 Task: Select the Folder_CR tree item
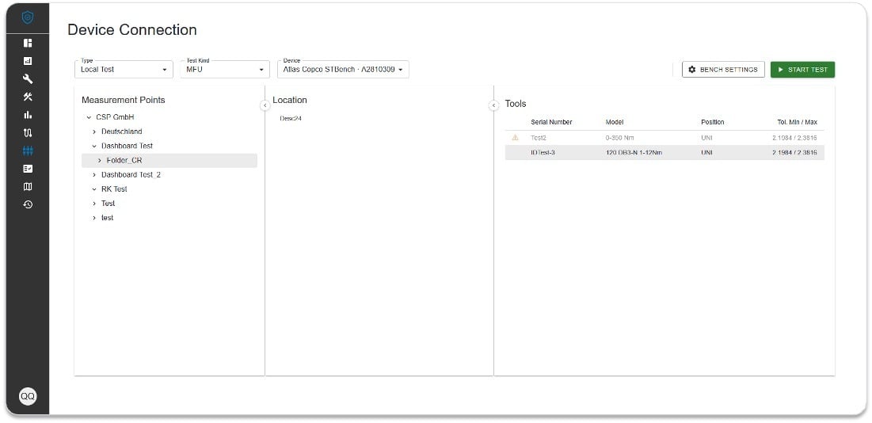tap(169, 161)
